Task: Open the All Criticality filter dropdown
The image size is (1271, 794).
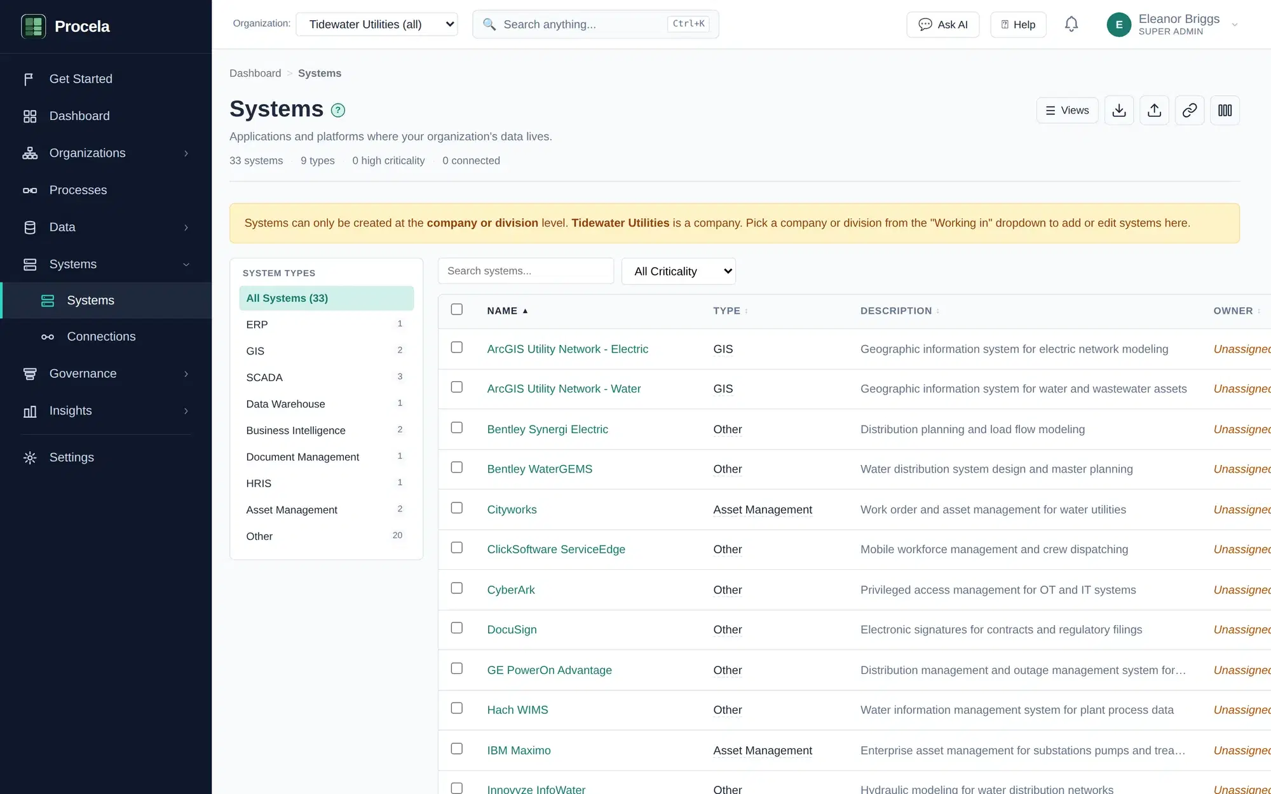Action: point(678,271)
